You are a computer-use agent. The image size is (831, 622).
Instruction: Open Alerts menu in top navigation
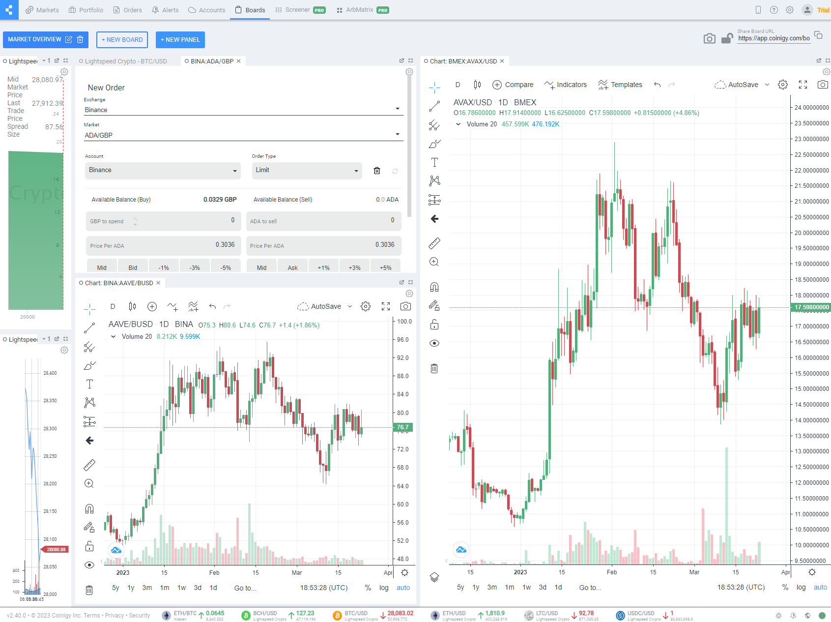[x=165, y=10]
